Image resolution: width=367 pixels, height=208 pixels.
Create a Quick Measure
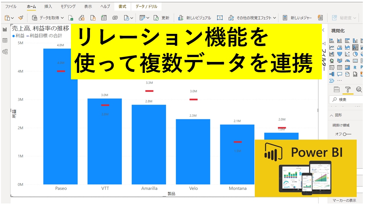[x=320, y=18]
